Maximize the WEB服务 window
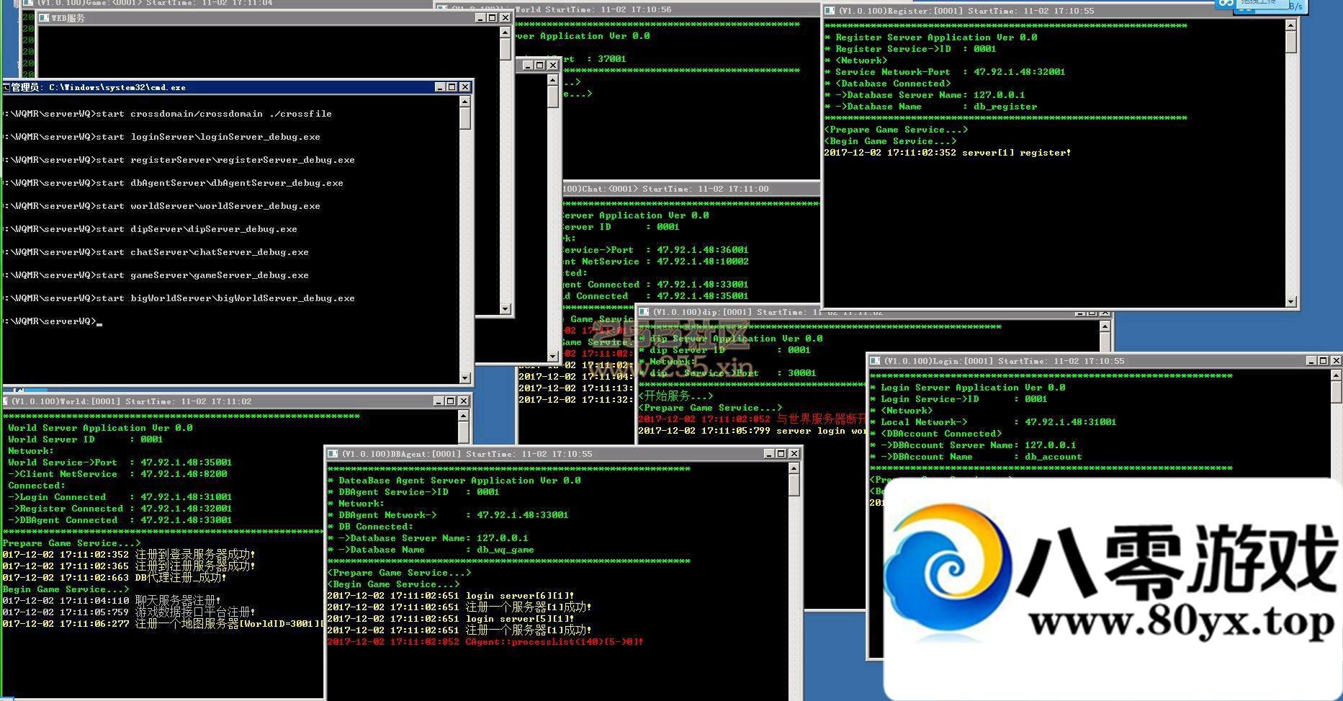The image size is (1343, 701). pos(493,18)
